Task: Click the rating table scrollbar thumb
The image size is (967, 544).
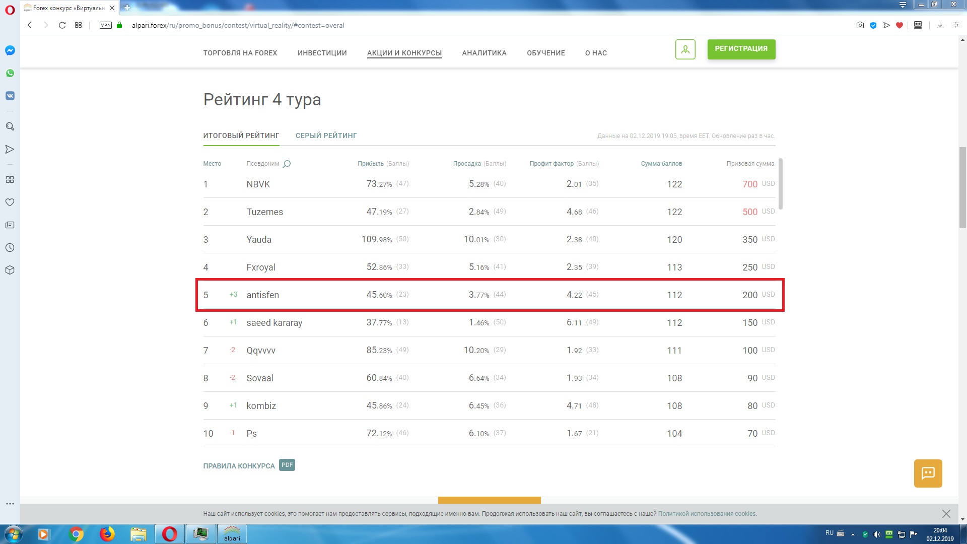Action: tap(781, 184)
